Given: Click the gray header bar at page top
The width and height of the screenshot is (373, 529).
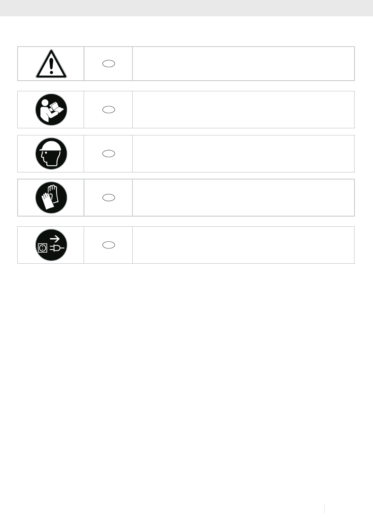Looking at the screenshot, I should [186, 8].
